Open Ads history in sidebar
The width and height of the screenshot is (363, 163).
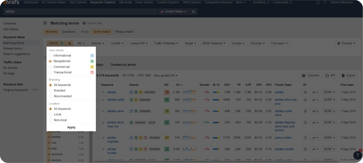[11, 29]
